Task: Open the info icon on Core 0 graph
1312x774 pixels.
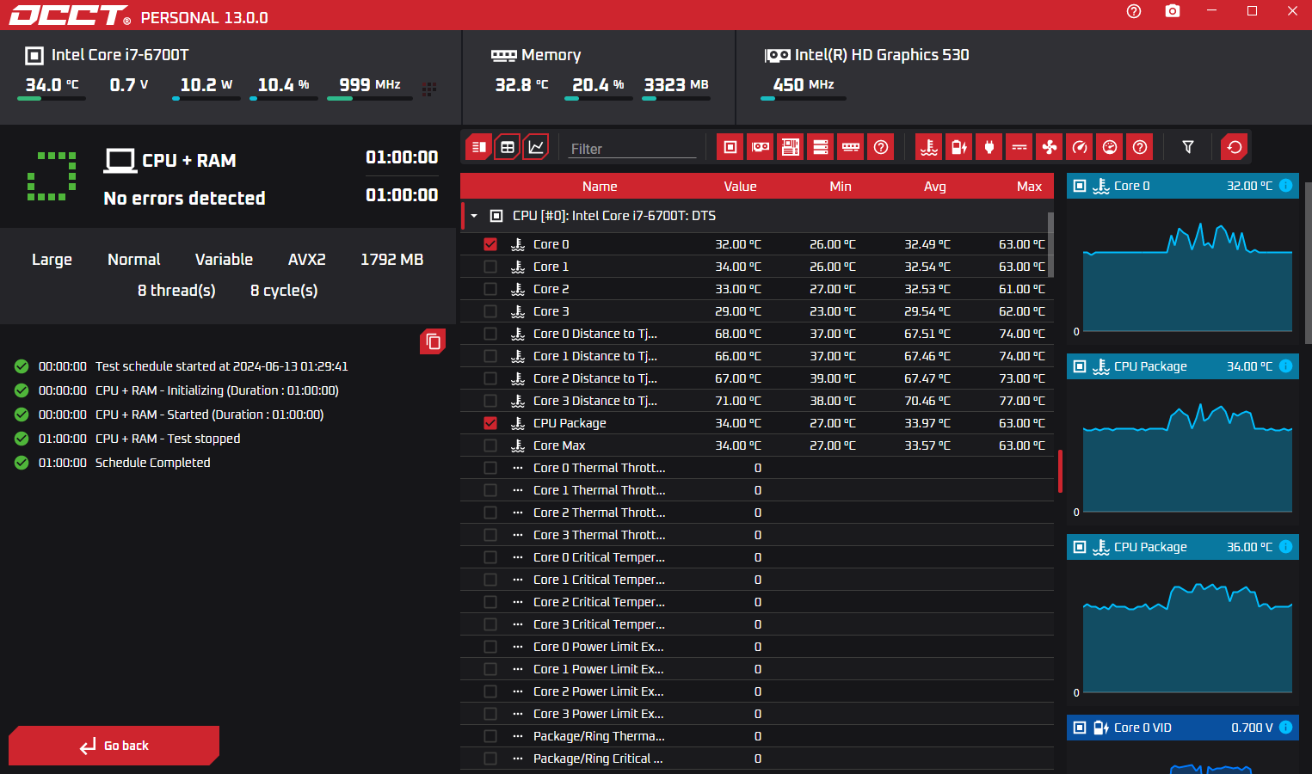Action: [1285, 186]
